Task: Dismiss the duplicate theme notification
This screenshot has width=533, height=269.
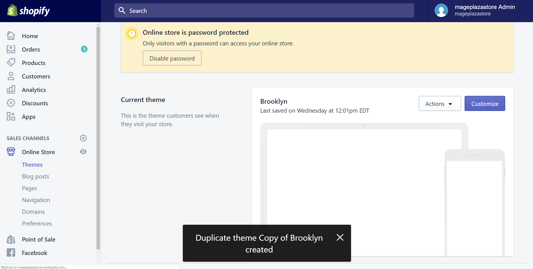Action: 340,238
